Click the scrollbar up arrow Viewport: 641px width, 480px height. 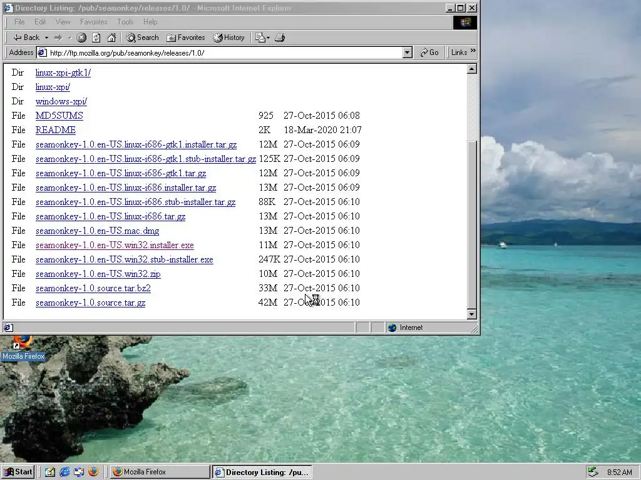point(471,69)
